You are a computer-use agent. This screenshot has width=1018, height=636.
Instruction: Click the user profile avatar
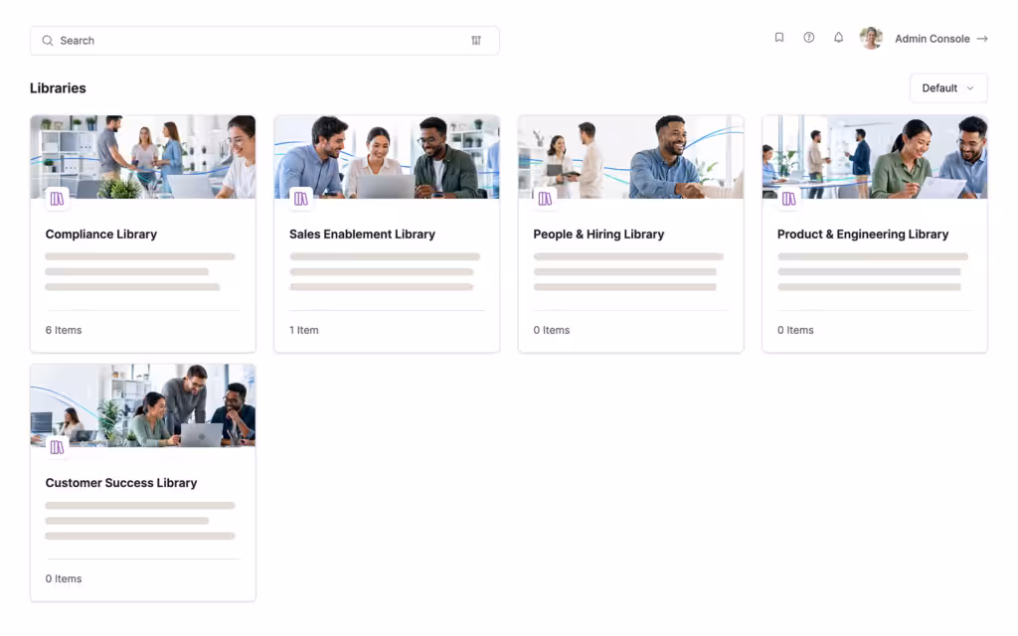tap(871, 39)
